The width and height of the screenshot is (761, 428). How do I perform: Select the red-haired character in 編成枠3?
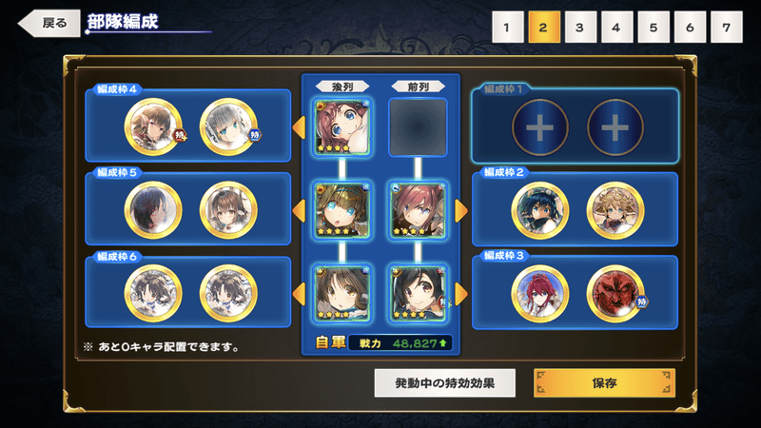pyautogui.click(x=539, y=294)
